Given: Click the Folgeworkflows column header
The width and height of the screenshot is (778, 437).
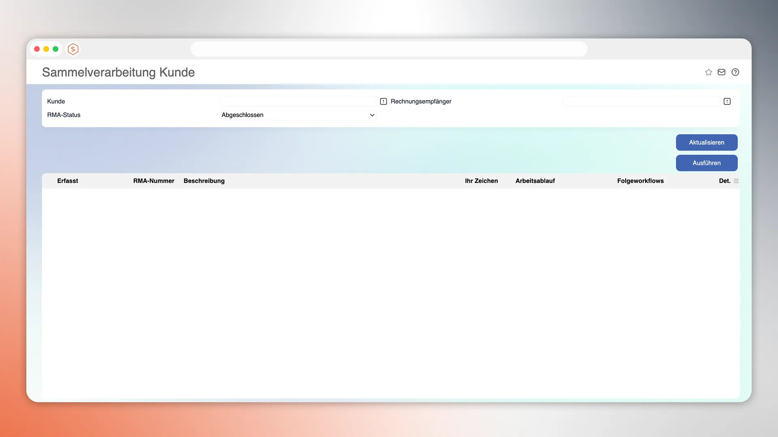Looking at the screenshot, I should point(640,181).
